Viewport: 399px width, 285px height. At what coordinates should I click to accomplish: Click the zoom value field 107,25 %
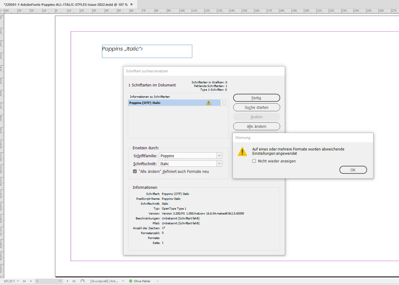pos(9,281)
